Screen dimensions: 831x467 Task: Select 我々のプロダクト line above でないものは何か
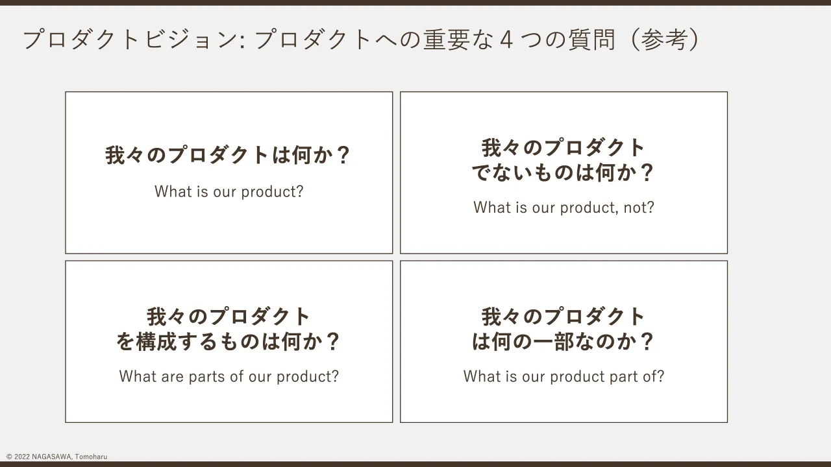[x=564, y=148]
